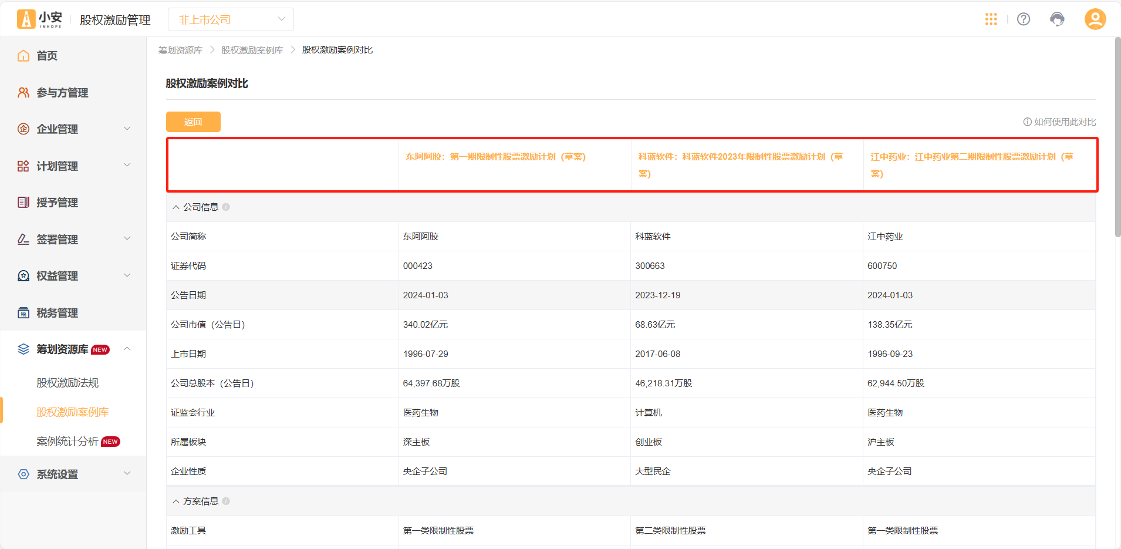Open the user avatar menu
1121x549 pixels.
1095,19
